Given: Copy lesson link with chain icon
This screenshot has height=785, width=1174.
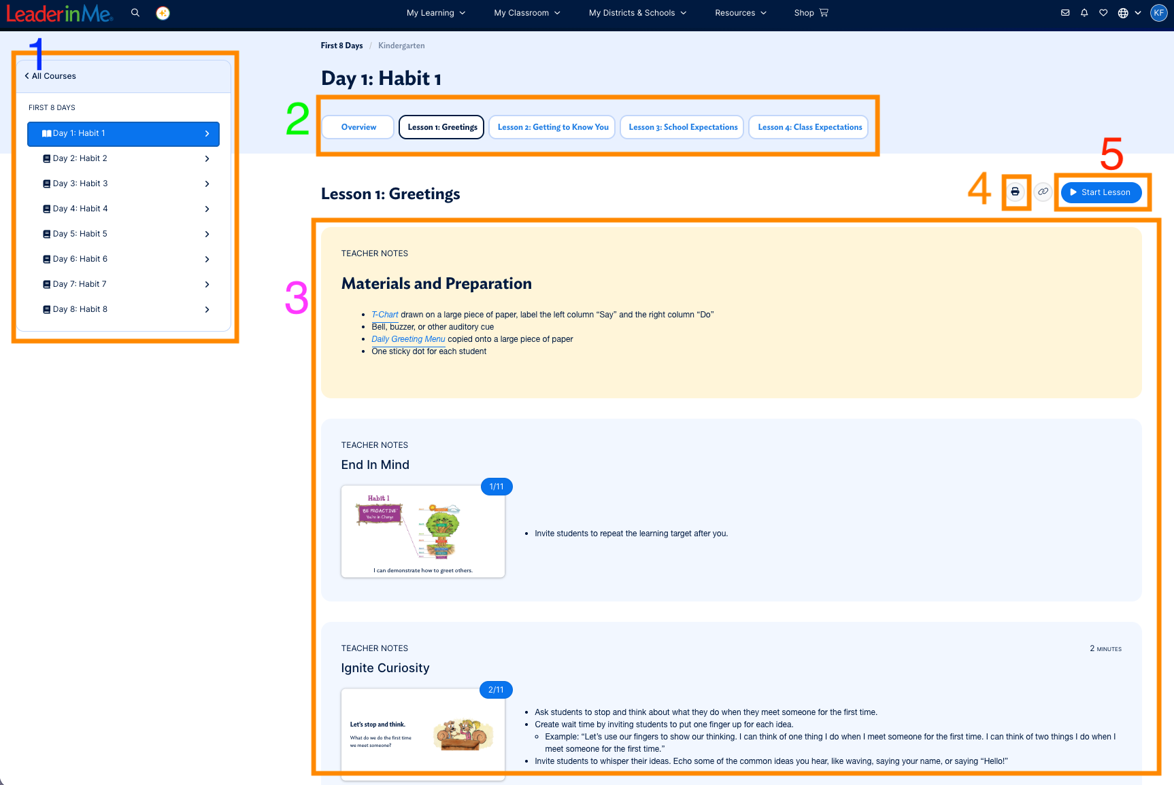Looking at the screenshot, I should pos(1043,192).
